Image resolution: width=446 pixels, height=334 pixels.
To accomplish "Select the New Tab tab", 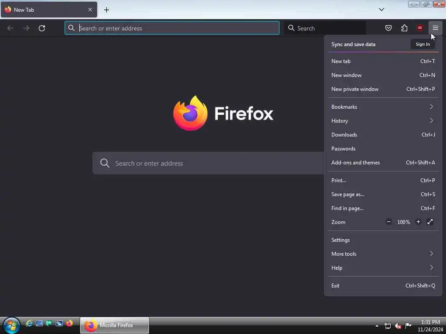I will point(49,10).
